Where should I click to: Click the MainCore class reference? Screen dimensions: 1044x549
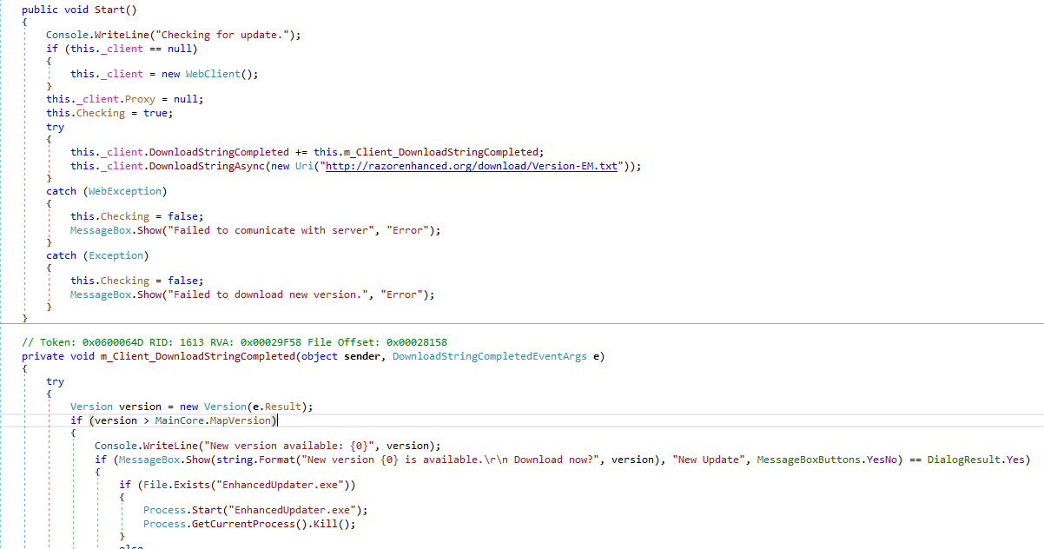coord(180,420)
